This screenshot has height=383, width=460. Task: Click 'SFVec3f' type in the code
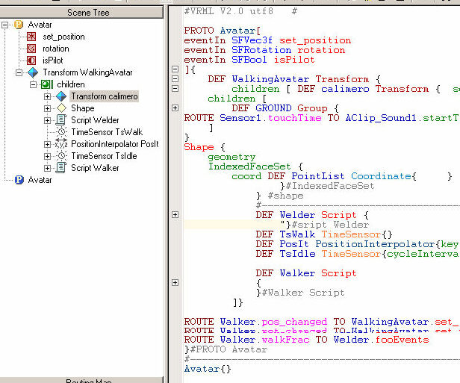(252, 40)
